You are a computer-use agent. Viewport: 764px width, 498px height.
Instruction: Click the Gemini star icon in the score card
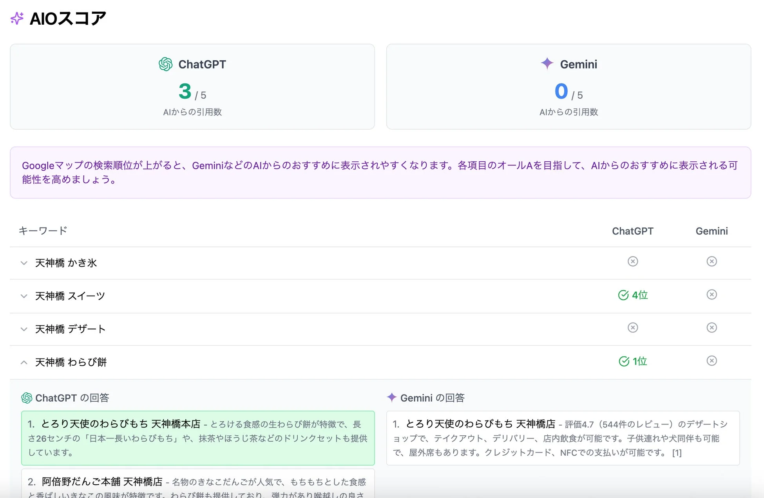[547, 63]
